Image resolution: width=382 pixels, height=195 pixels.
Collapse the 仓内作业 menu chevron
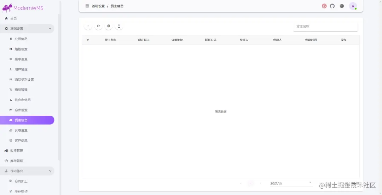point(50,171)
